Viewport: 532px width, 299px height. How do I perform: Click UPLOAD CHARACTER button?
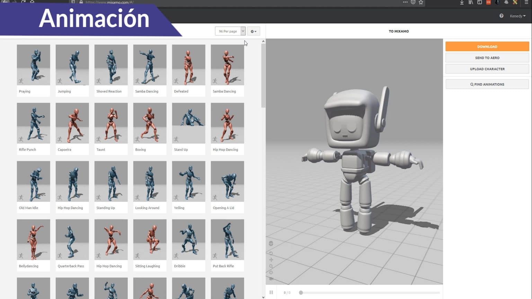tap(487, 69)
